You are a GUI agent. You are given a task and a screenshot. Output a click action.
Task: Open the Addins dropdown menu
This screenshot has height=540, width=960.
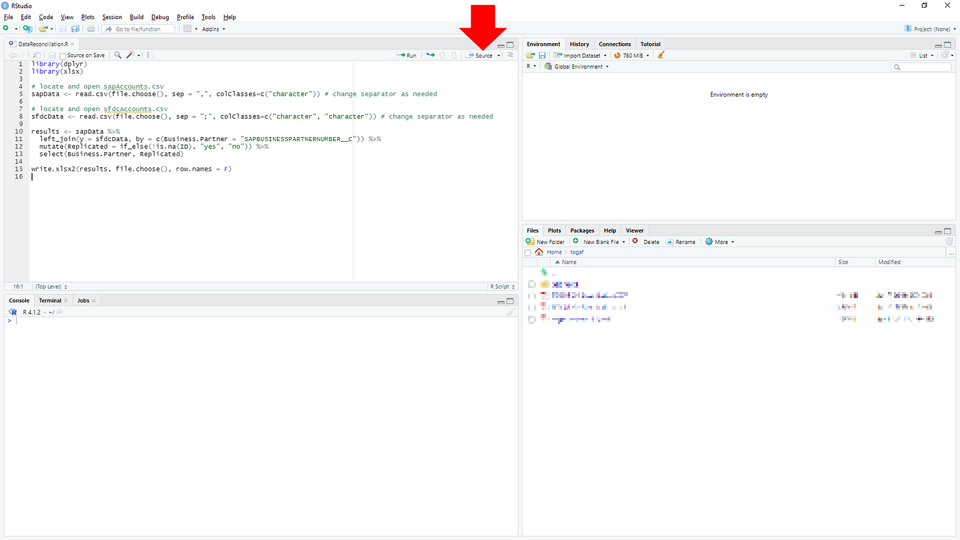213,29
